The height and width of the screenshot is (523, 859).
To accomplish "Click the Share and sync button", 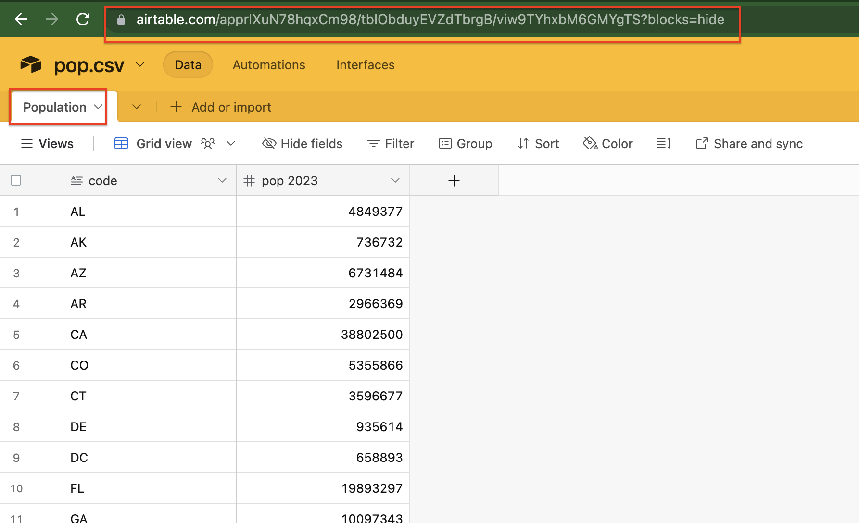I will coord(749,143).
